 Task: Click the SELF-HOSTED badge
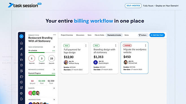pyautogui.click(x=133, y=6)
